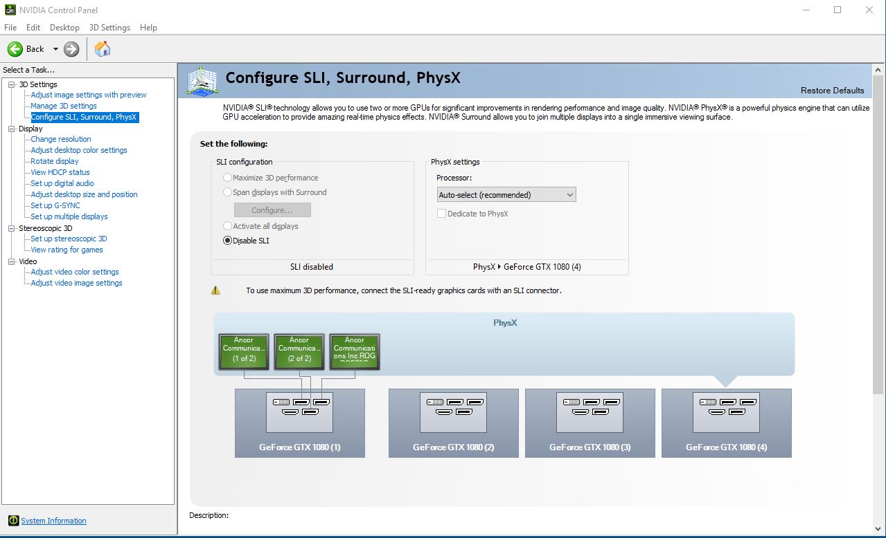
Task: Select Span displays with Surround option
Action: (x=227, y=192)
